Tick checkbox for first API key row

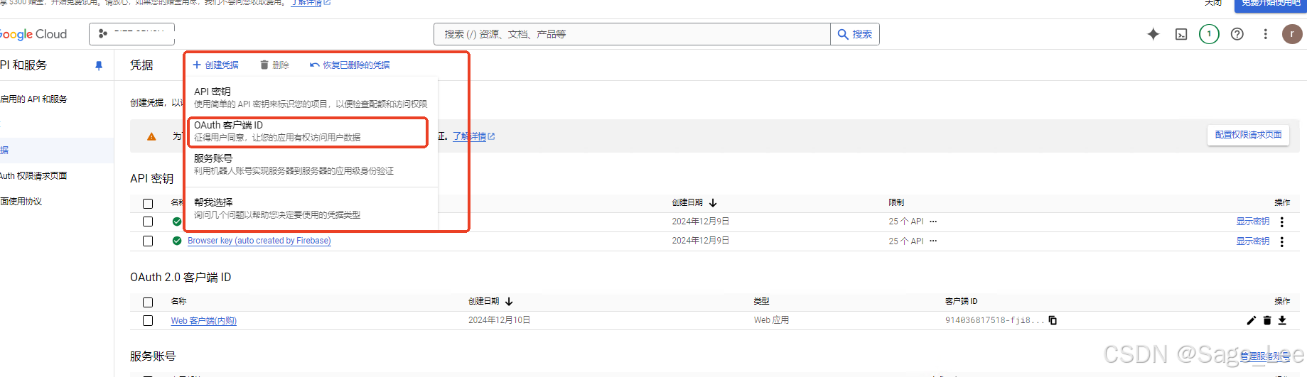point(148,222)
